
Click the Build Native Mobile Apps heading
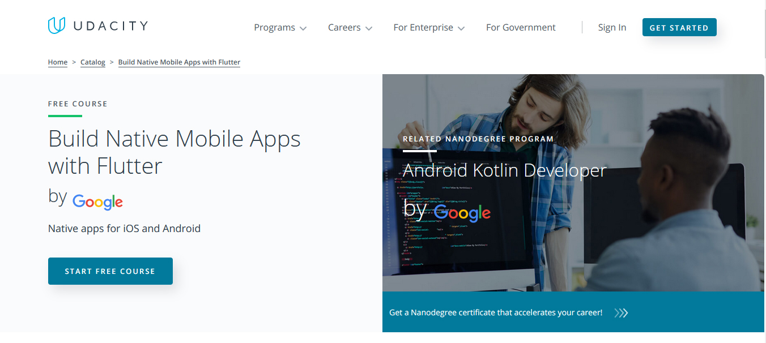click(175, 152)
